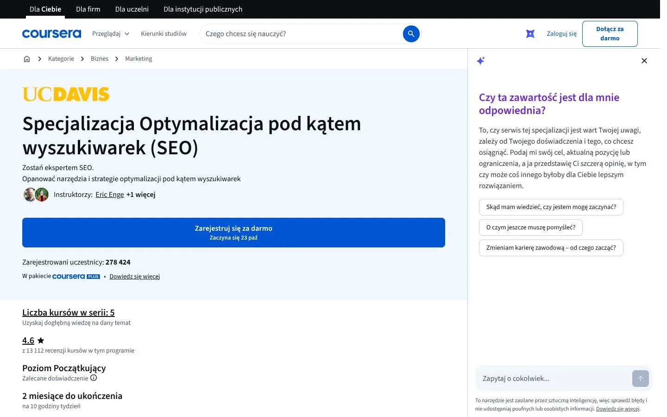
Task: Select the Dla instytucji publicznych tab
Action: (x=203, y=9)
